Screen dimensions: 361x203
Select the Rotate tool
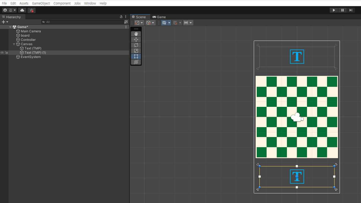pos(136,45)
